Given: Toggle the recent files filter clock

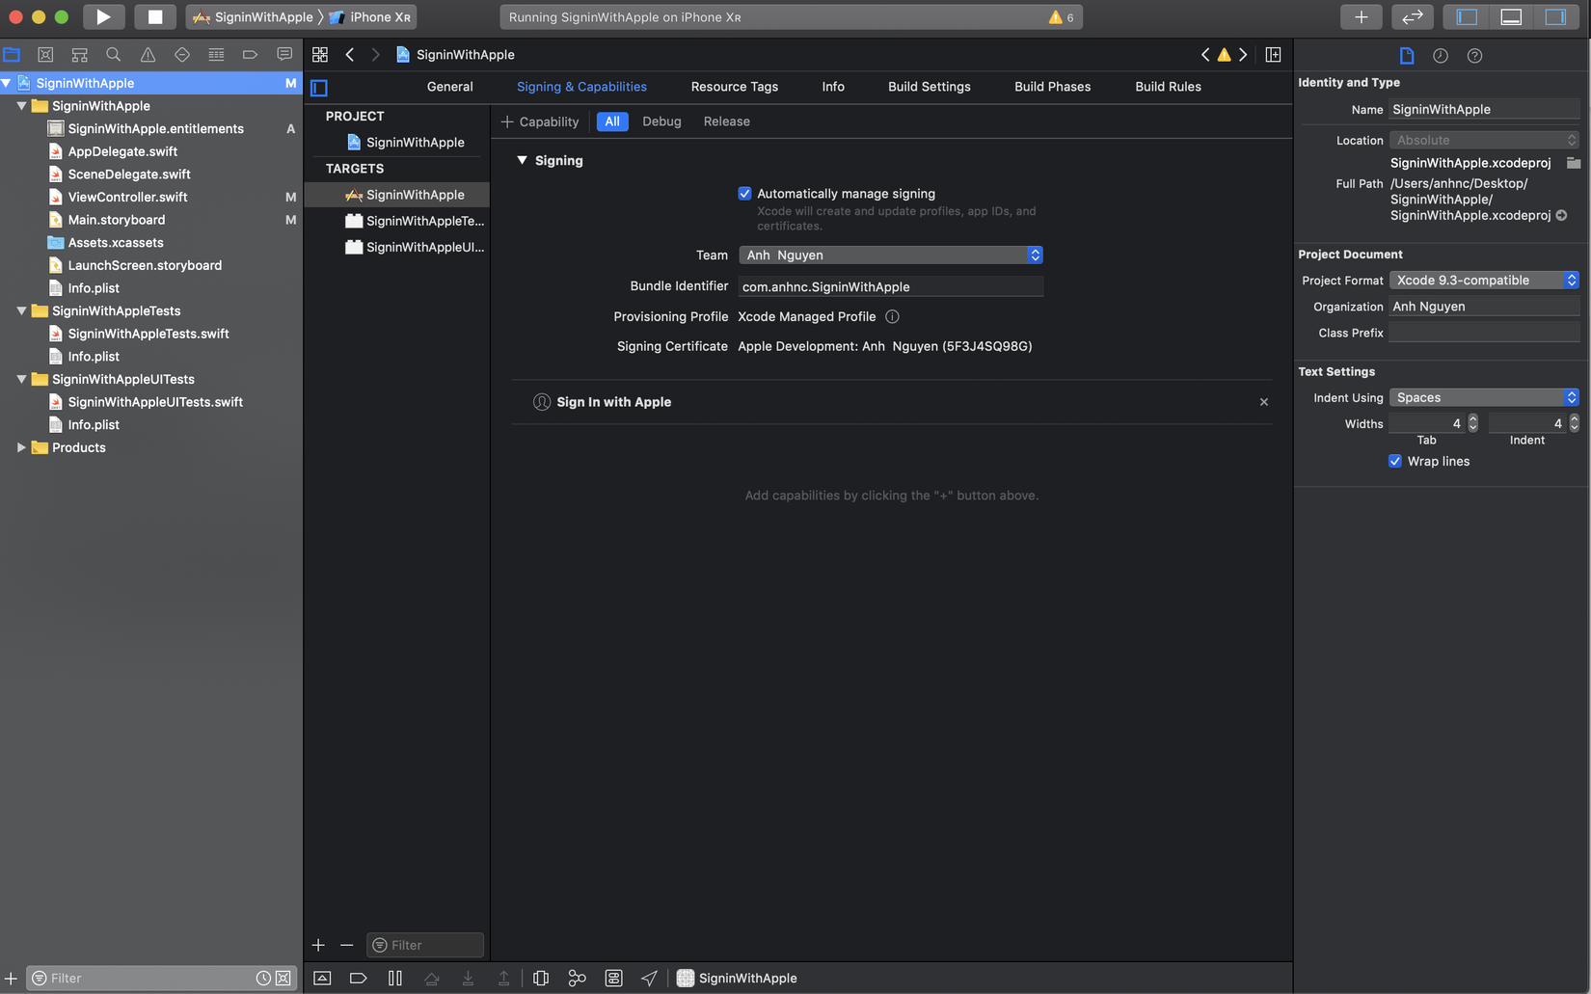Looking at the screenshot, I should 263,979.
